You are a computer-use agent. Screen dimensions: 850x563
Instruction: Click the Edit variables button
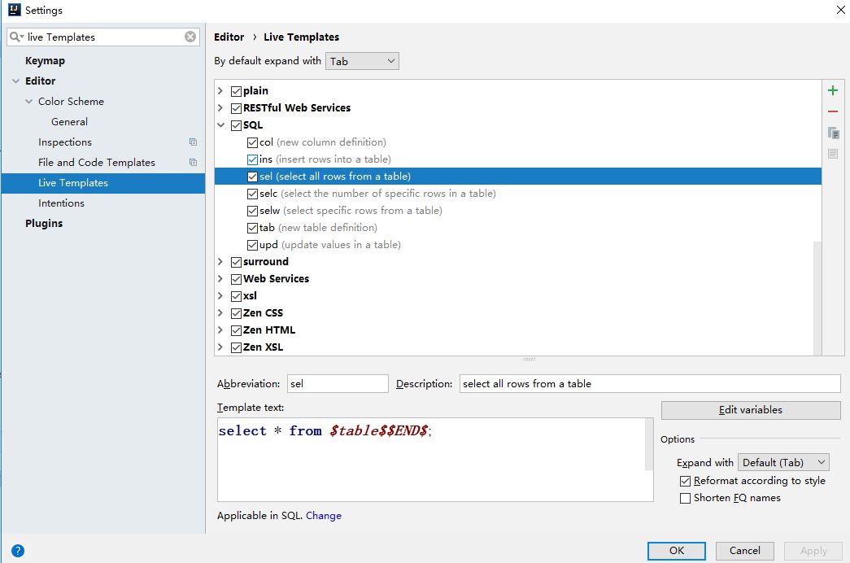750,410
